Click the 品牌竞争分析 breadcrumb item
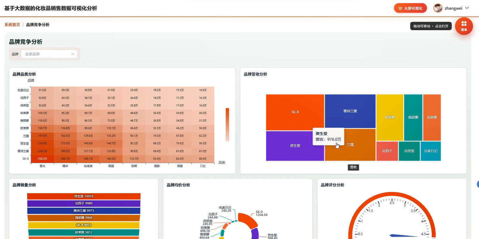 tap(38, 25)
